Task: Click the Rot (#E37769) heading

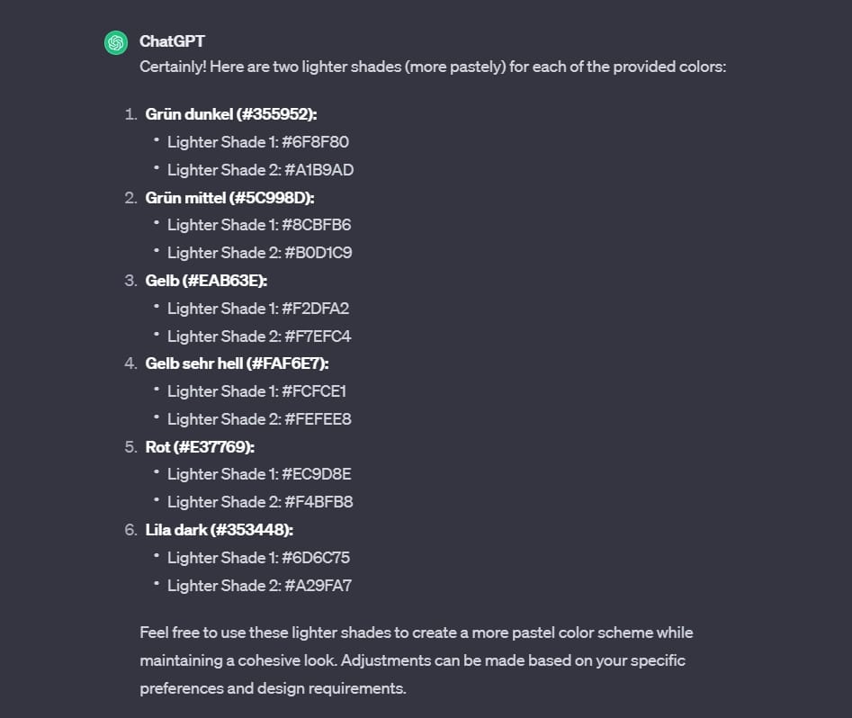Action: pos(200,446)
